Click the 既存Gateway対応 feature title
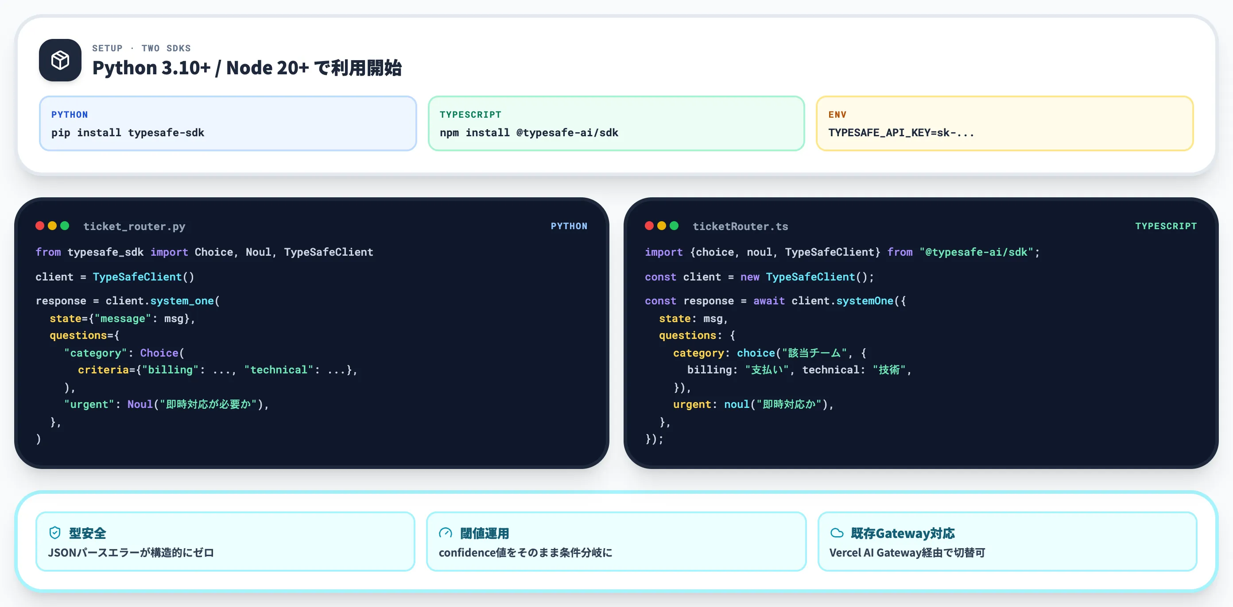 point(903,533)
